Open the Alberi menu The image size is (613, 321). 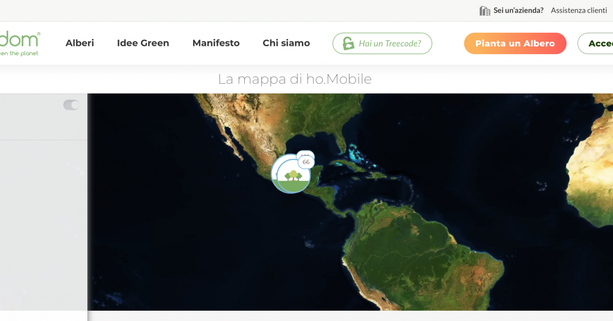pos(80,43)
